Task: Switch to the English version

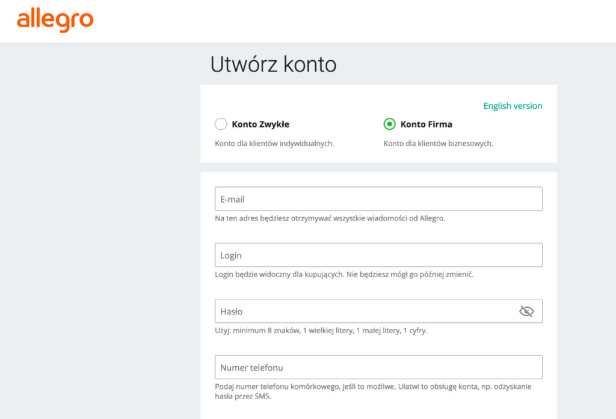Action: coord(513,106)
